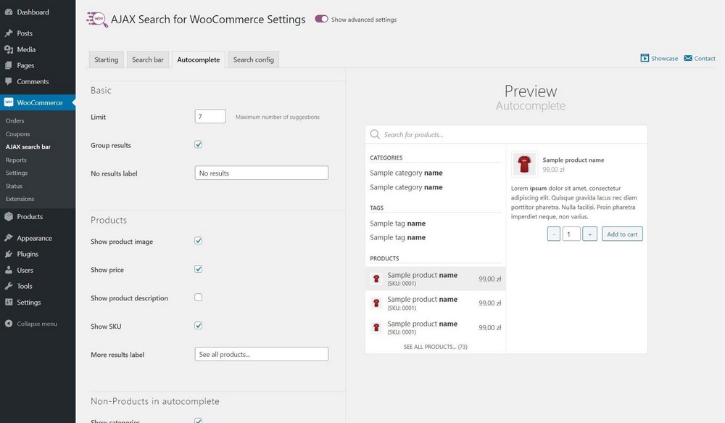
Task: Click the Comments bubble icon
Action: coord(8,81)
